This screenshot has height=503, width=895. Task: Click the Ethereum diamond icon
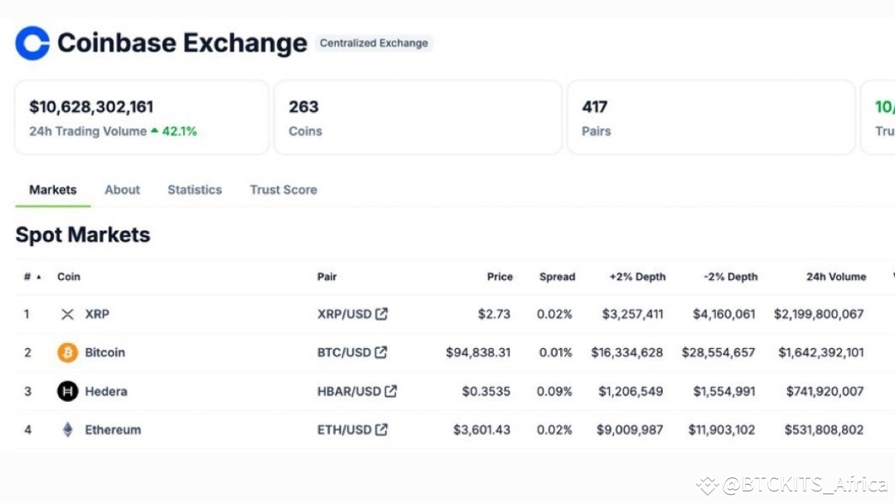point(67,429)
